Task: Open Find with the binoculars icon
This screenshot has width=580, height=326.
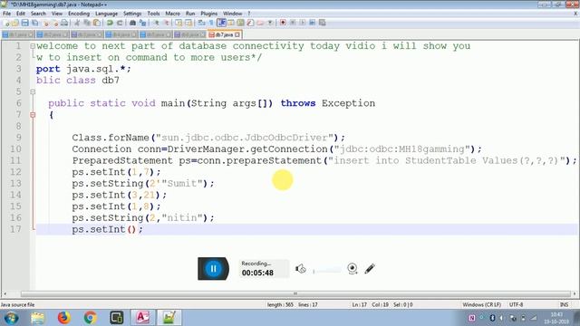Action: pos(133,23)
